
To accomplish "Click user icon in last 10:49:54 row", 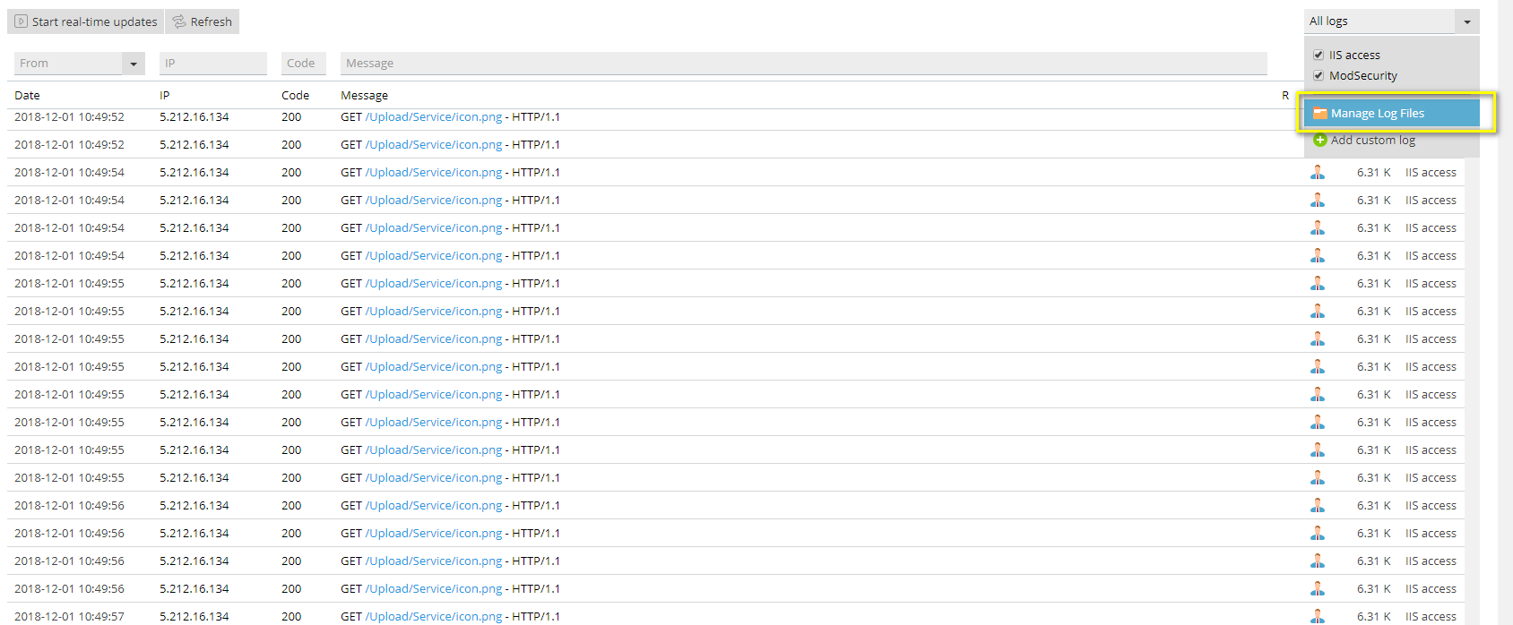I will coord(1318,255).
